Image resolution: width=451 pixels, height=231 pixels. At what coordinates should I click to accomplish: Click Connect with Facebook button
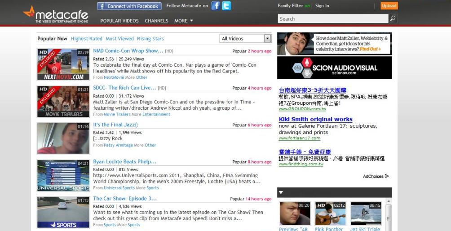pyautogui.click(x=129, y=6)
